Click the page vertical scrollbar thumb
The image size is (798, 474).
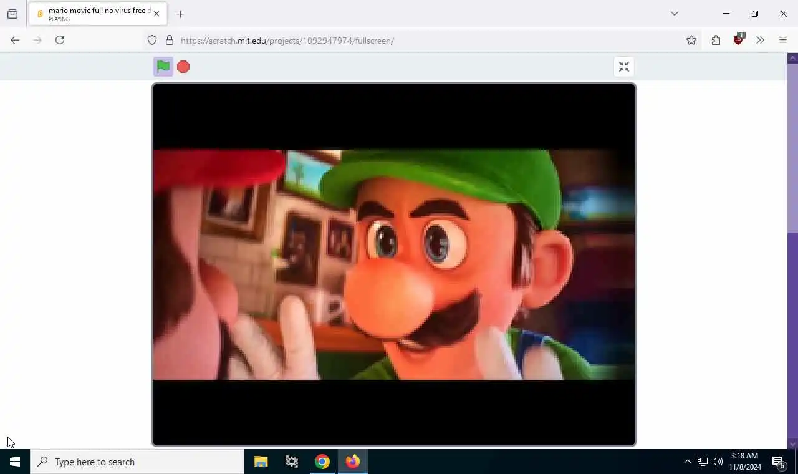793,148
